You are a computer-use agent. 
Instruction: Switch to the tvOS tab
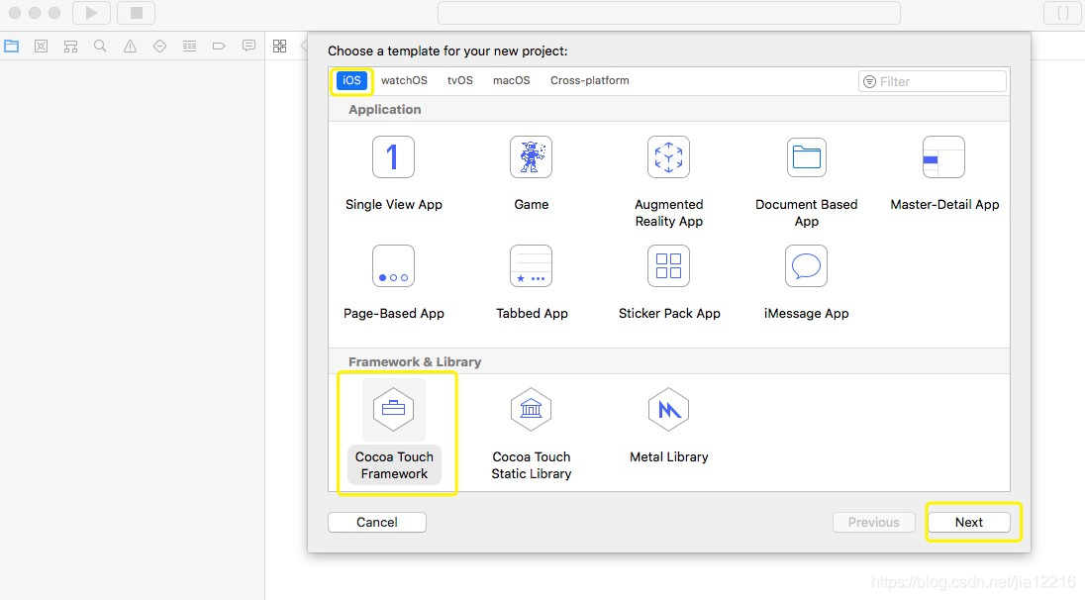pyautogui.click(x=460, y=80)
